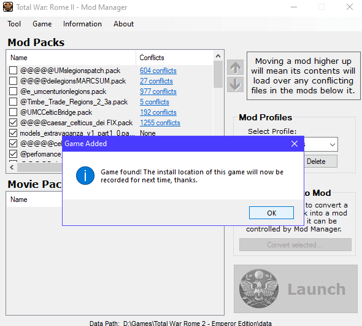362x326 pixels.
Task: Click the horizontal scroll left arrow
Action: pos(12,167)
